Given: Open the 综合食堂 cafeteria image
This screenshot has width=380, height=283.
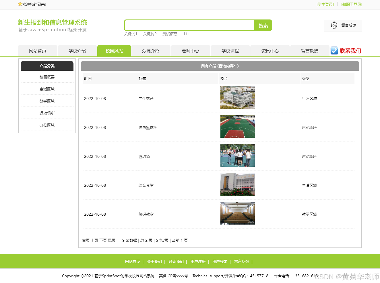Looking at the screenshot, I should click(x=237, y=184).
